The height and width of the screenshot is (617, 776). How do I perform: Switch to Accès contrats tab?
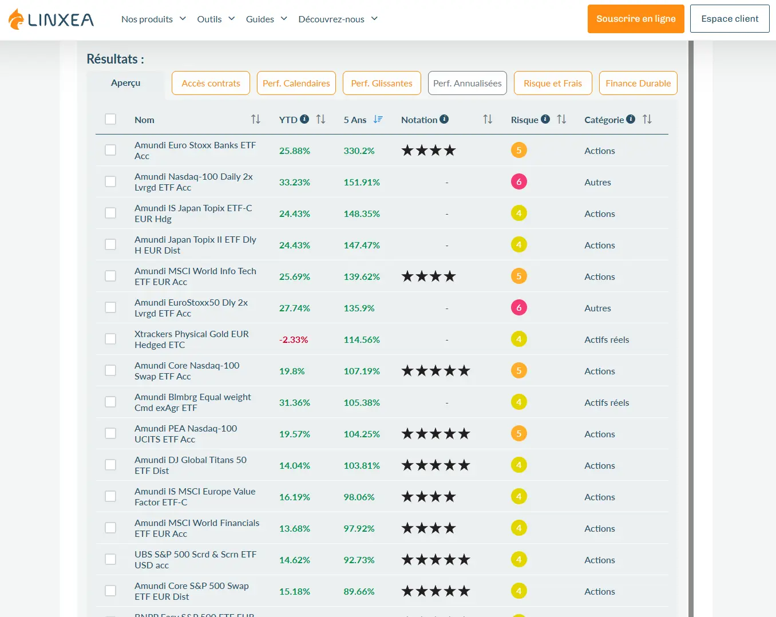pyautogui.click(x=211, y=83)
